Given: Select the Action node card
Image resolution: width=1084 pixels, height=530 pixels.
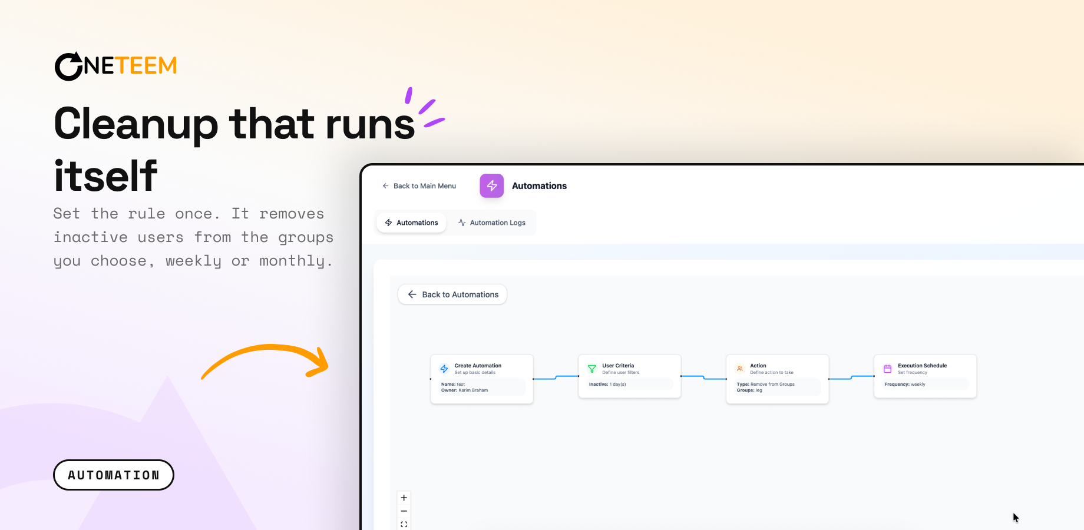Looking at the screenshot, I should (x=778, y=379).
